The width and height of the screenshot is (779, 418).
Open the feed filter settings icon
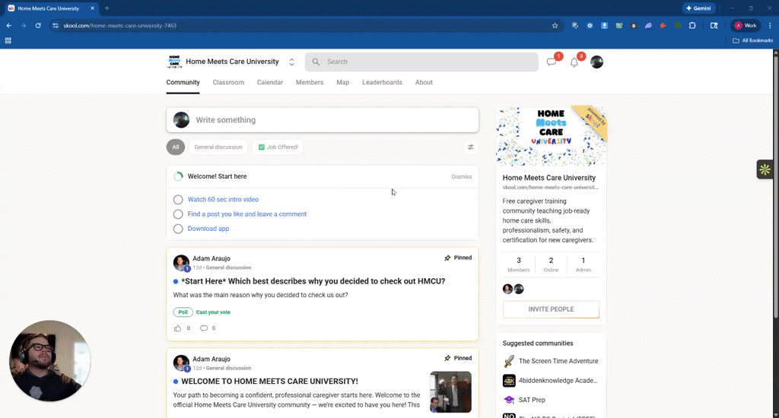pyautogui.click(x=470, y=147)
